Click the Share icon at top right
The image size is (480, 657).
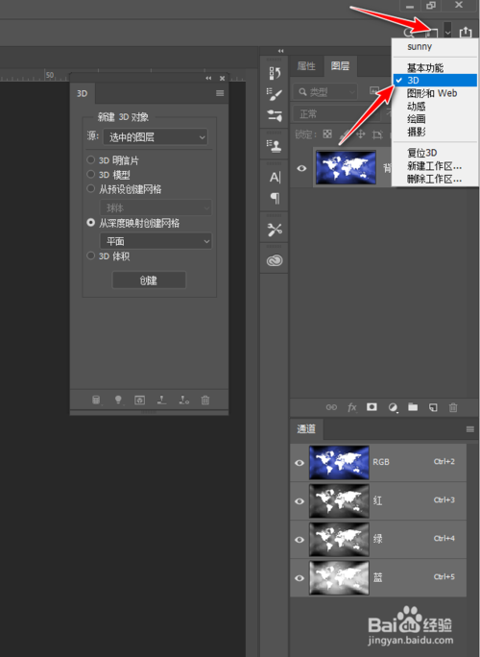466,32
